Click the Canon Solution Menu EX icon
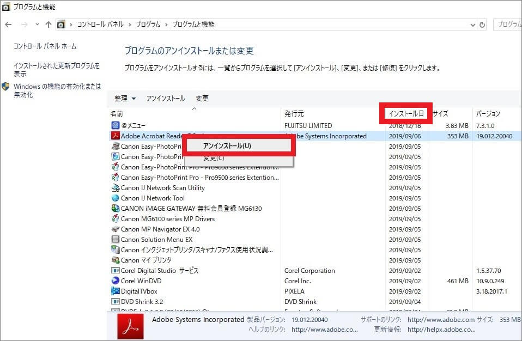 pyautogui.click(x=115, y=240)
